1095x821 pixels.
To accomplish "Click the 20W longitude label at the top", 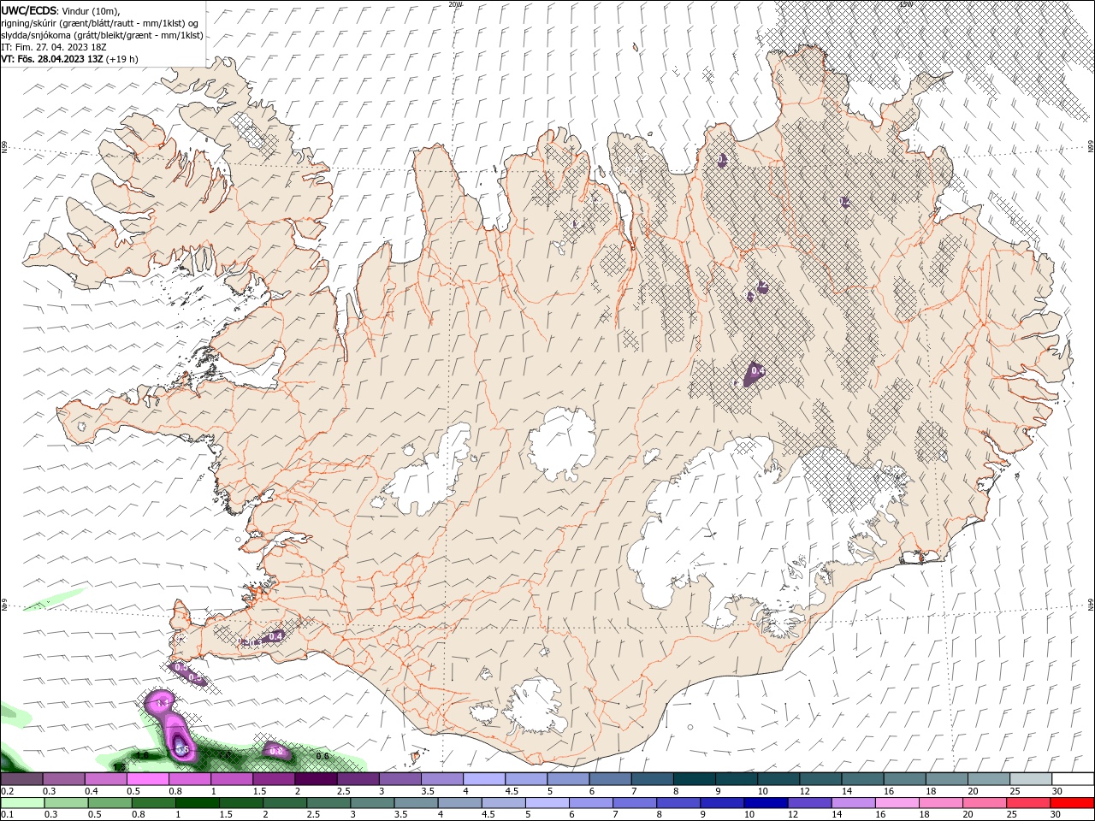I will coord(455,4).
